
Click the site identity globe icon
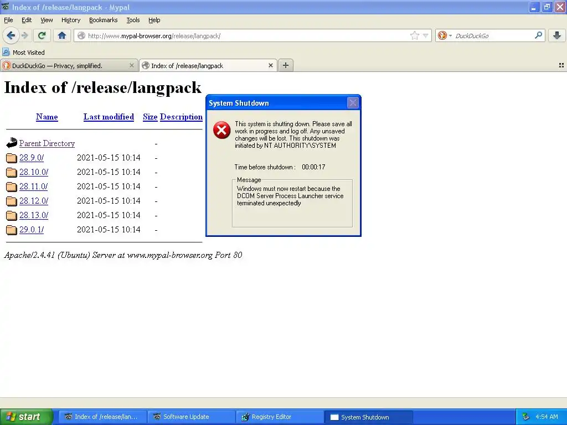click(x=81, y=35)
